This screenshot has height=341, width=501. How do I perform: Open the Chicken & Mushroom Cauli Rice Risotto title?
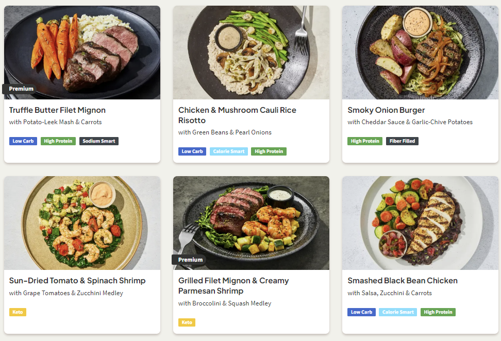[x=237, y=115]
